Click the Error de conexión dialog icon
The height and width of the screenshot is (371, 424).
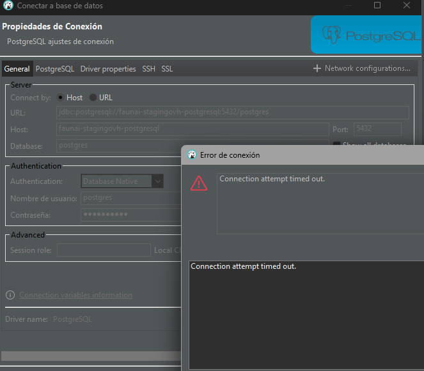191,155
